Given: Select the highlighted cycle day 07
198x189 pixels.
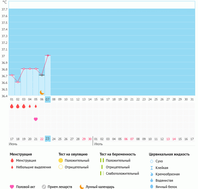Looking at the screenshot, I should [48, 99].
